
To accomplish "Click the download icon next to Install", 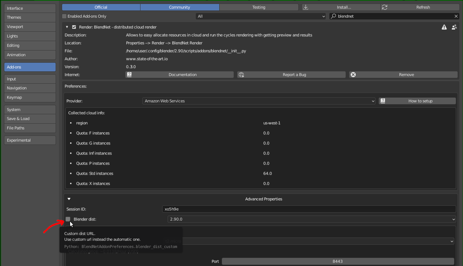I will tap(306, 7).
